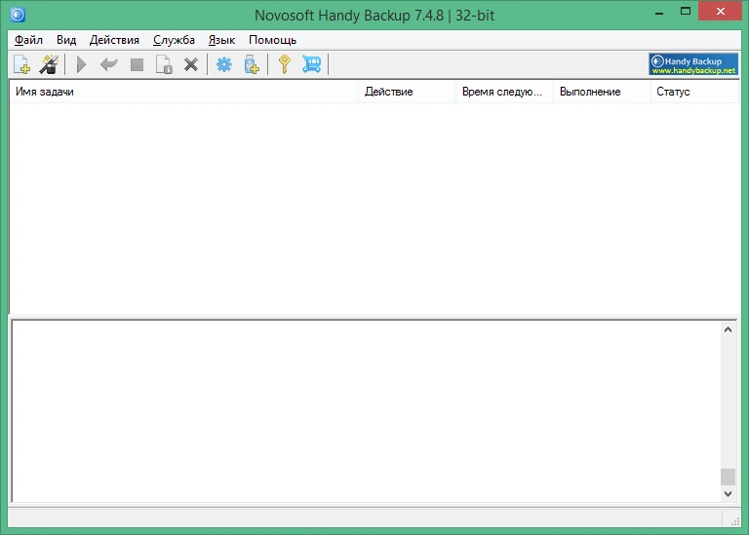
Task: Open the Служба menu
Action: pos(174,40)
